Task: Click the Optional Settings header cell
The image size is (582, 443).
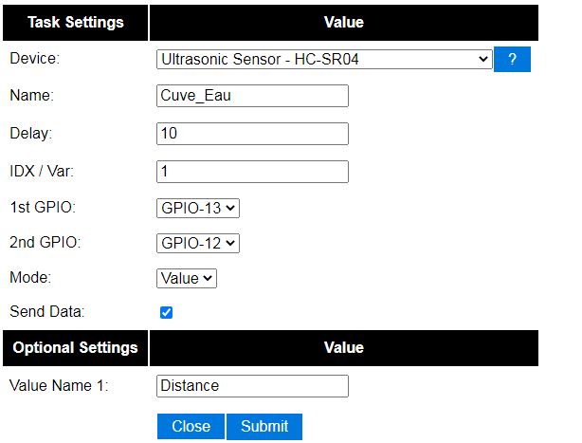Action: click(75, 348)
